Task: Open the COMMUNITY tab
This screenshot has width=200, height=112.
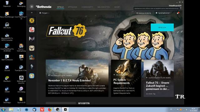Action: (x=87, y=7)
